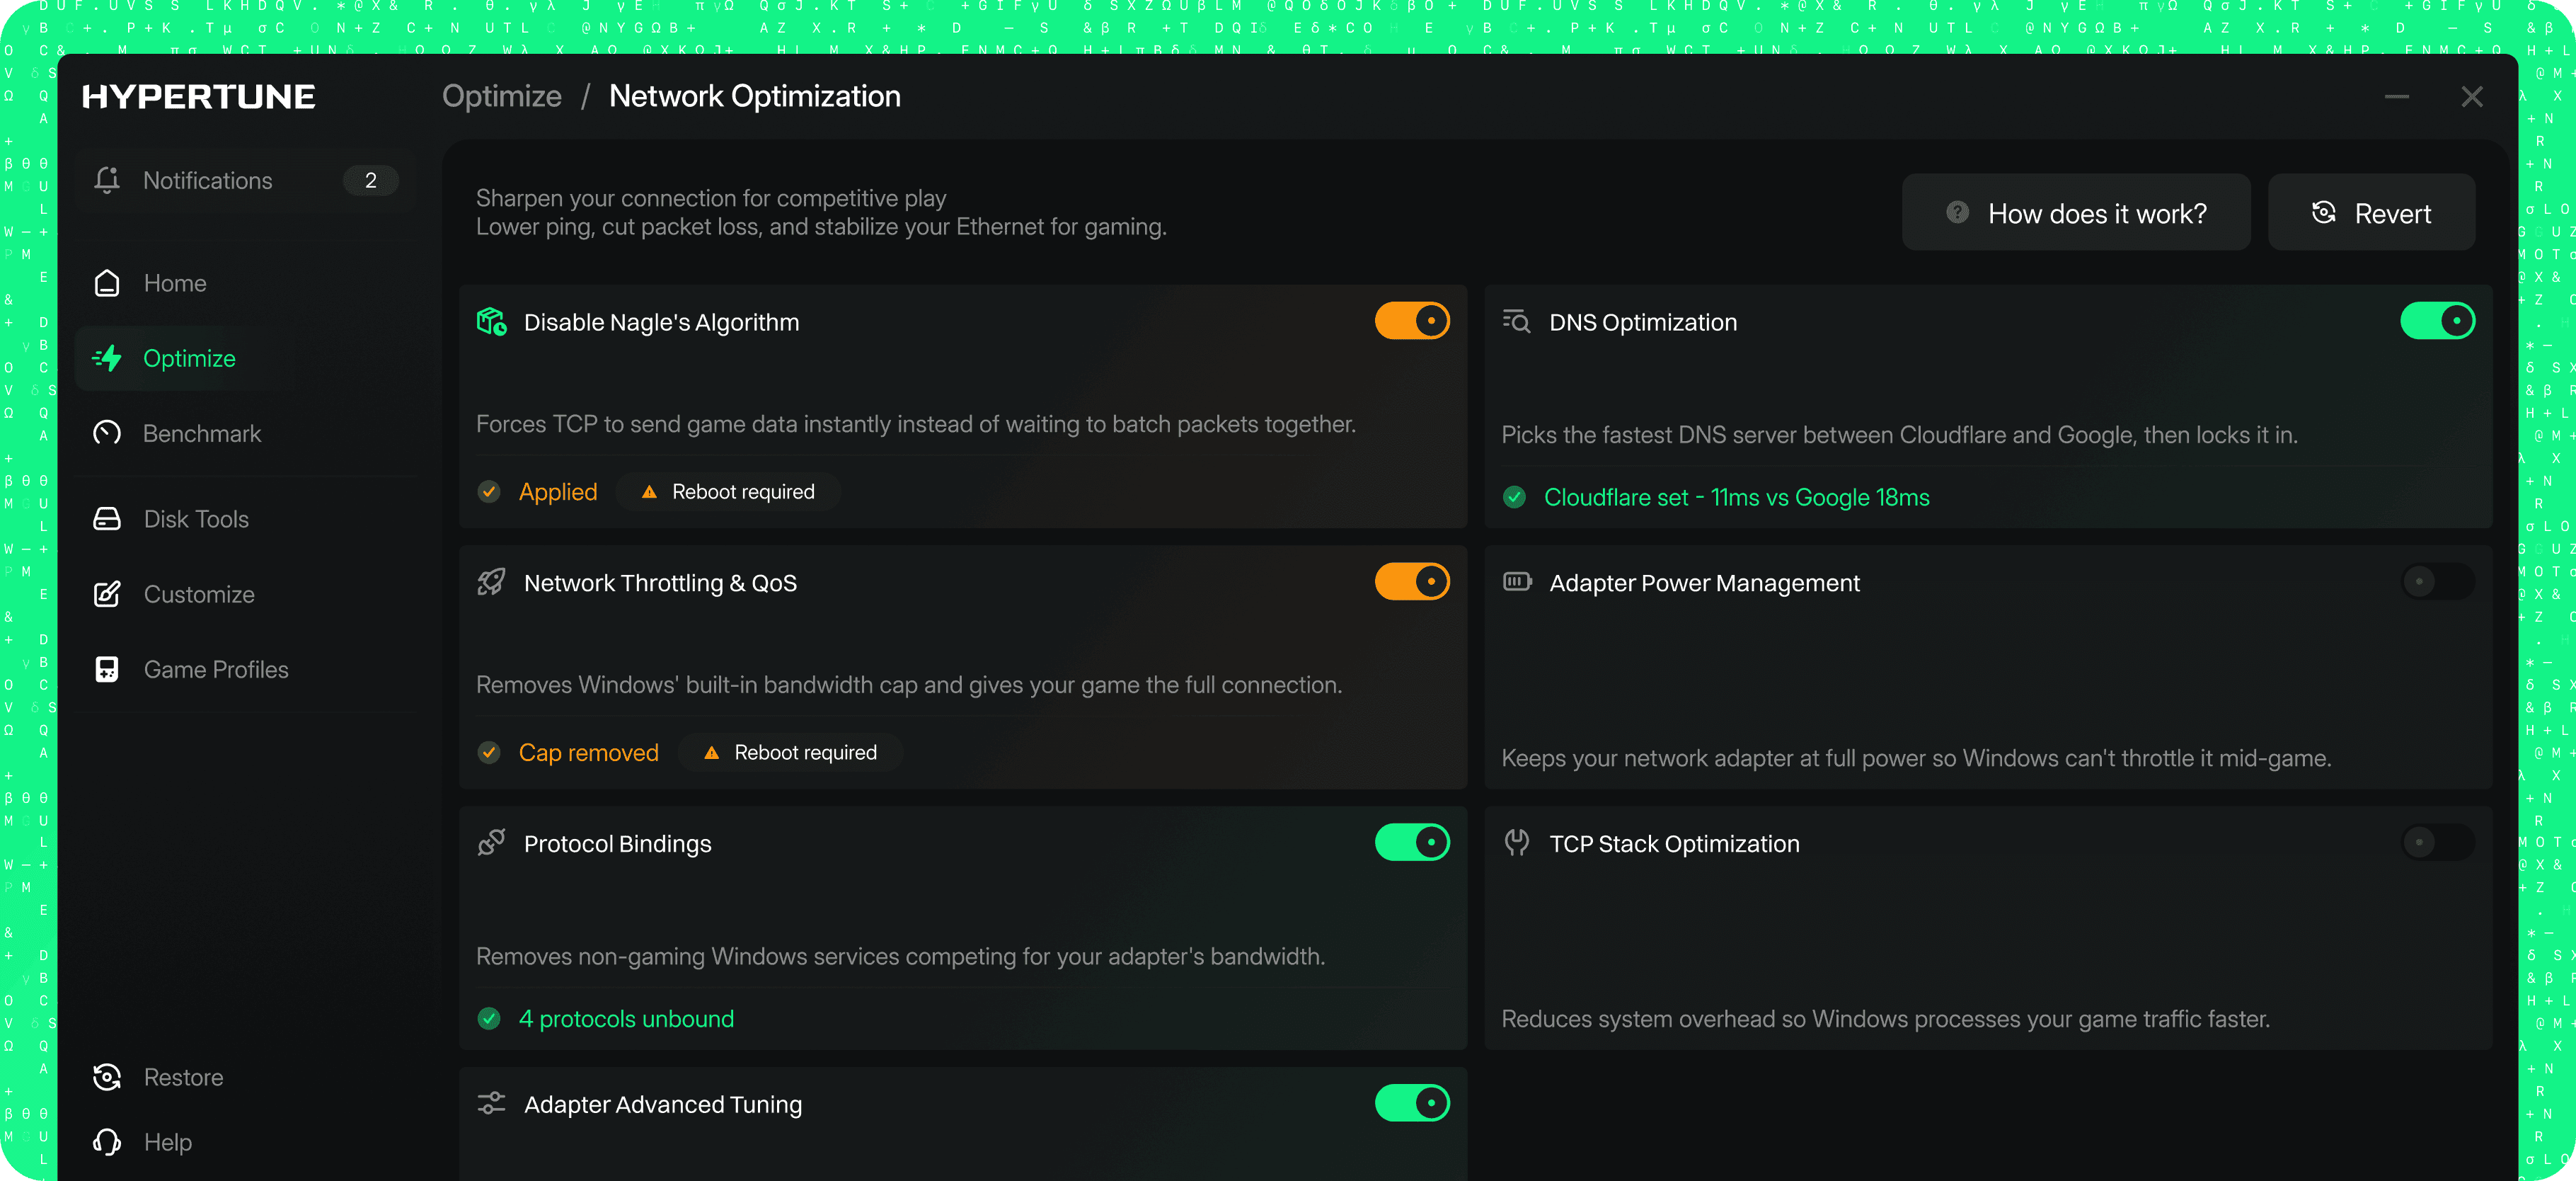The width and height of the screenshot is (2576, 1181).
Task: Click the How does it work? button
Action: [x=2076, y=213]
